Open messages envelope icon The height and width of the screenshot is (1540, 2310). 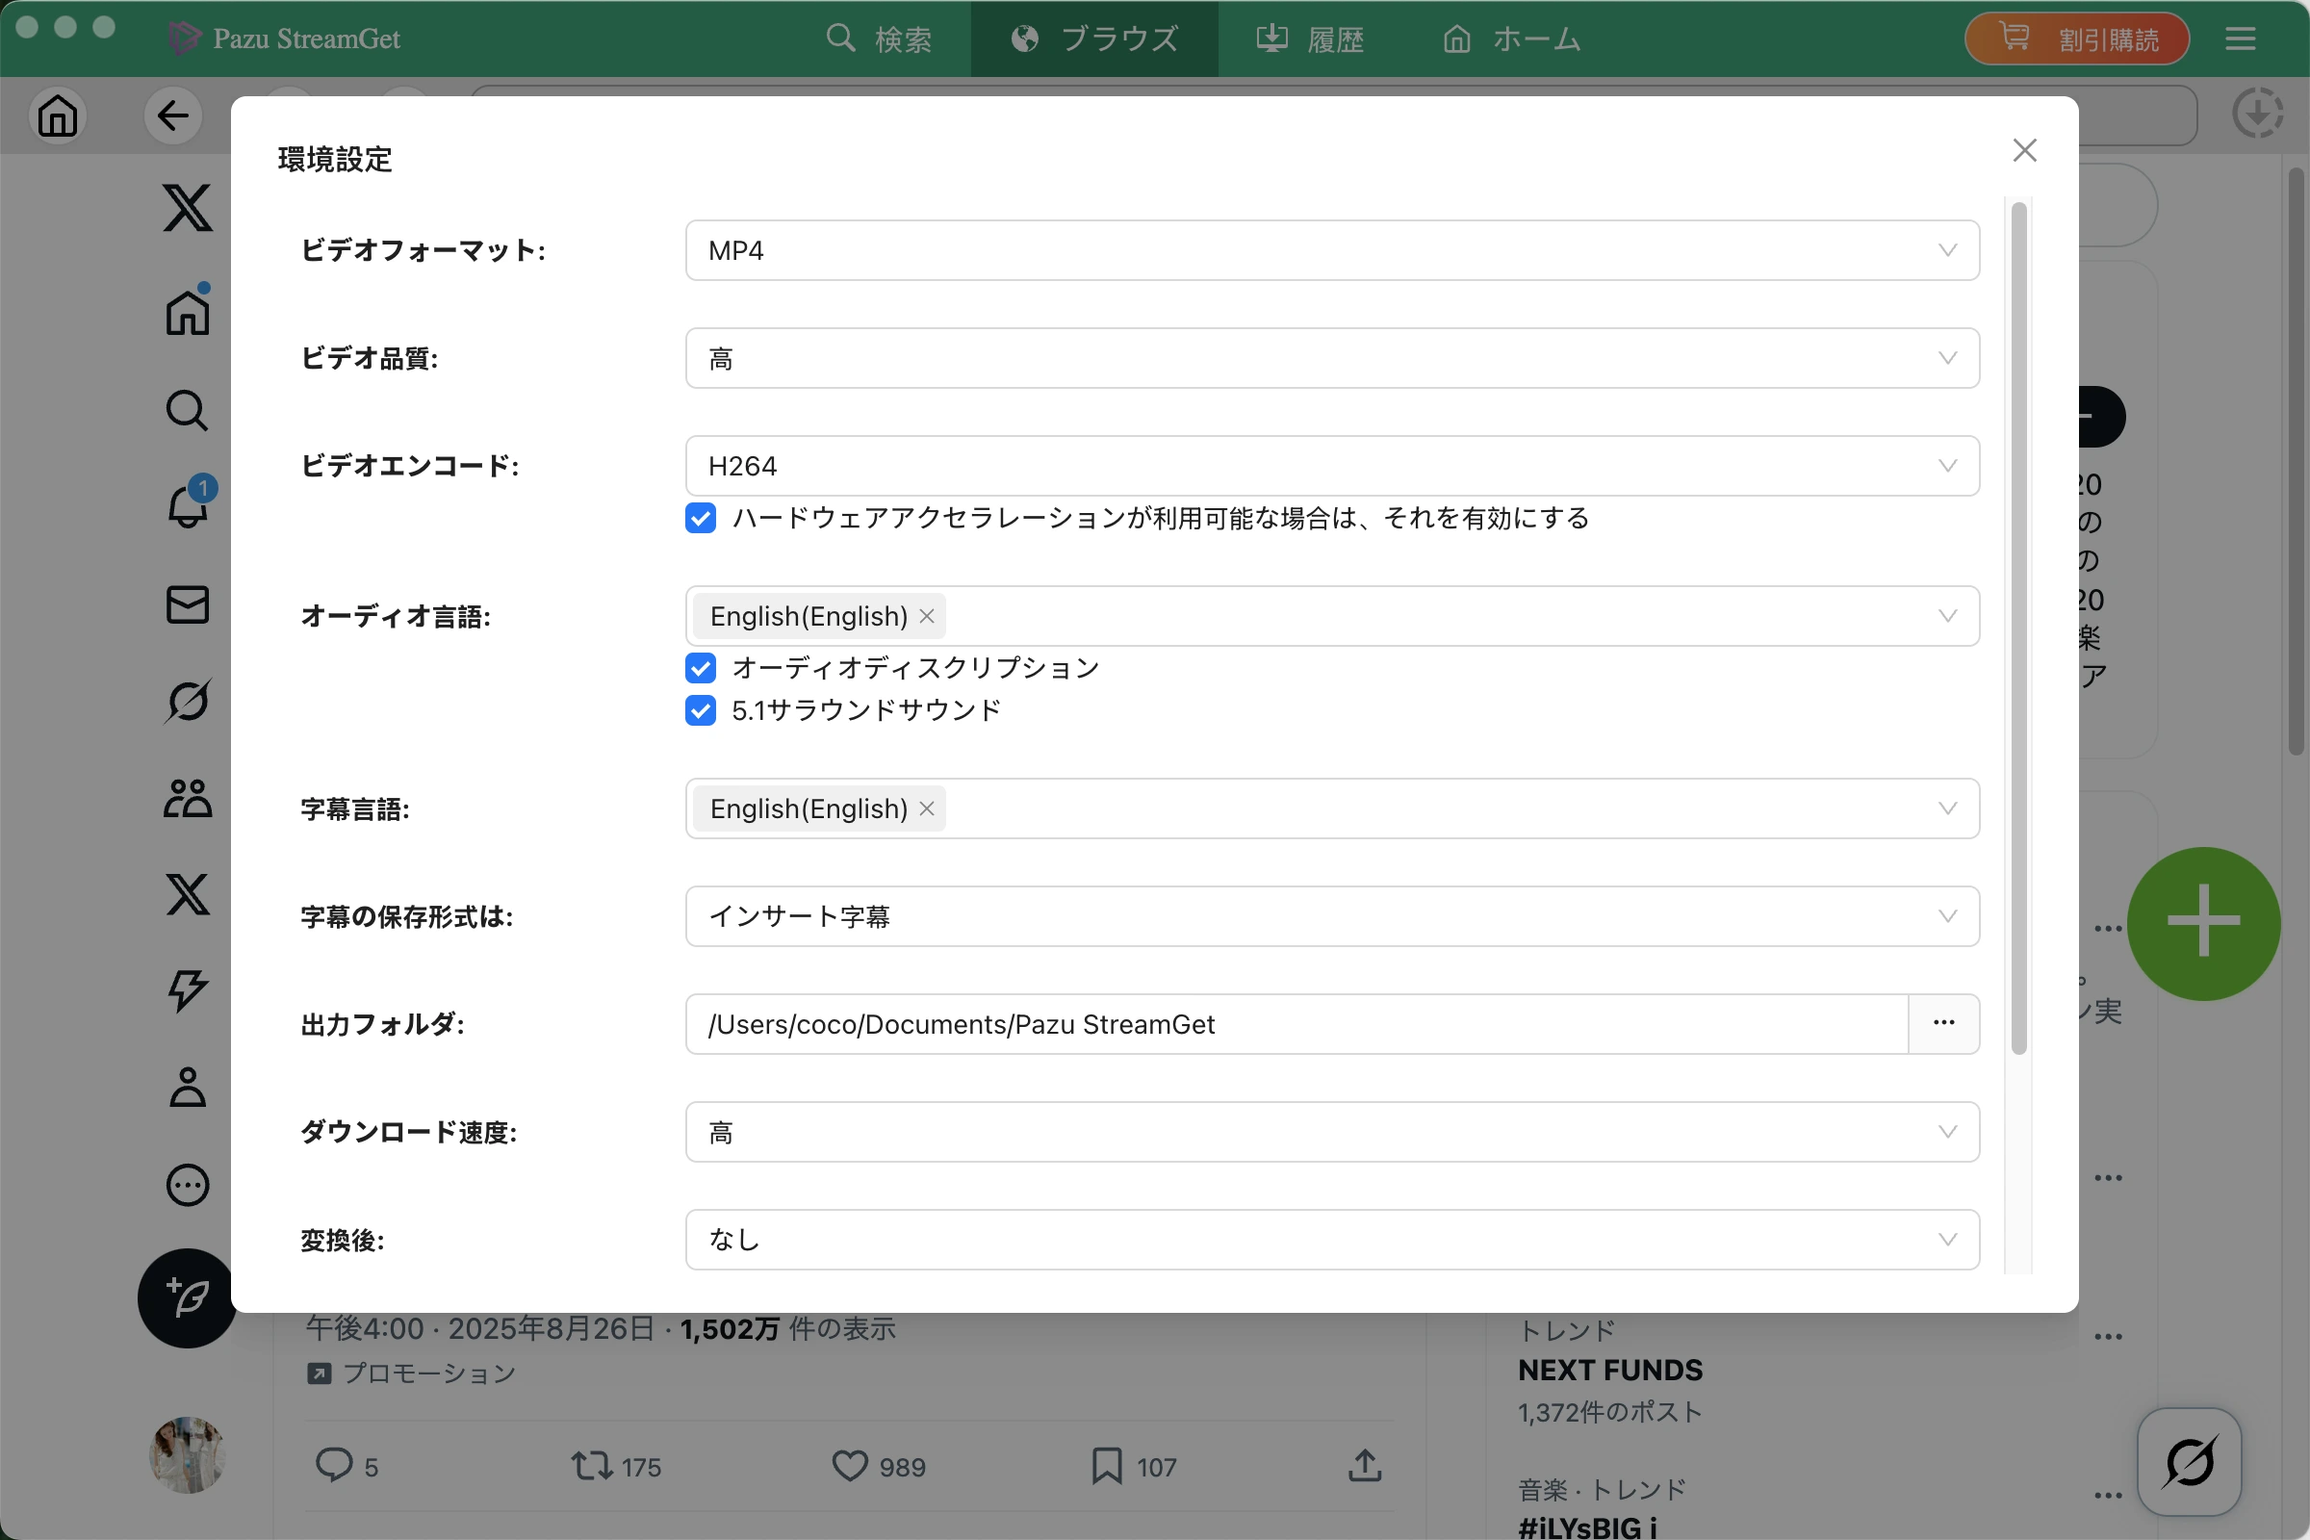[x=187, y=604]
